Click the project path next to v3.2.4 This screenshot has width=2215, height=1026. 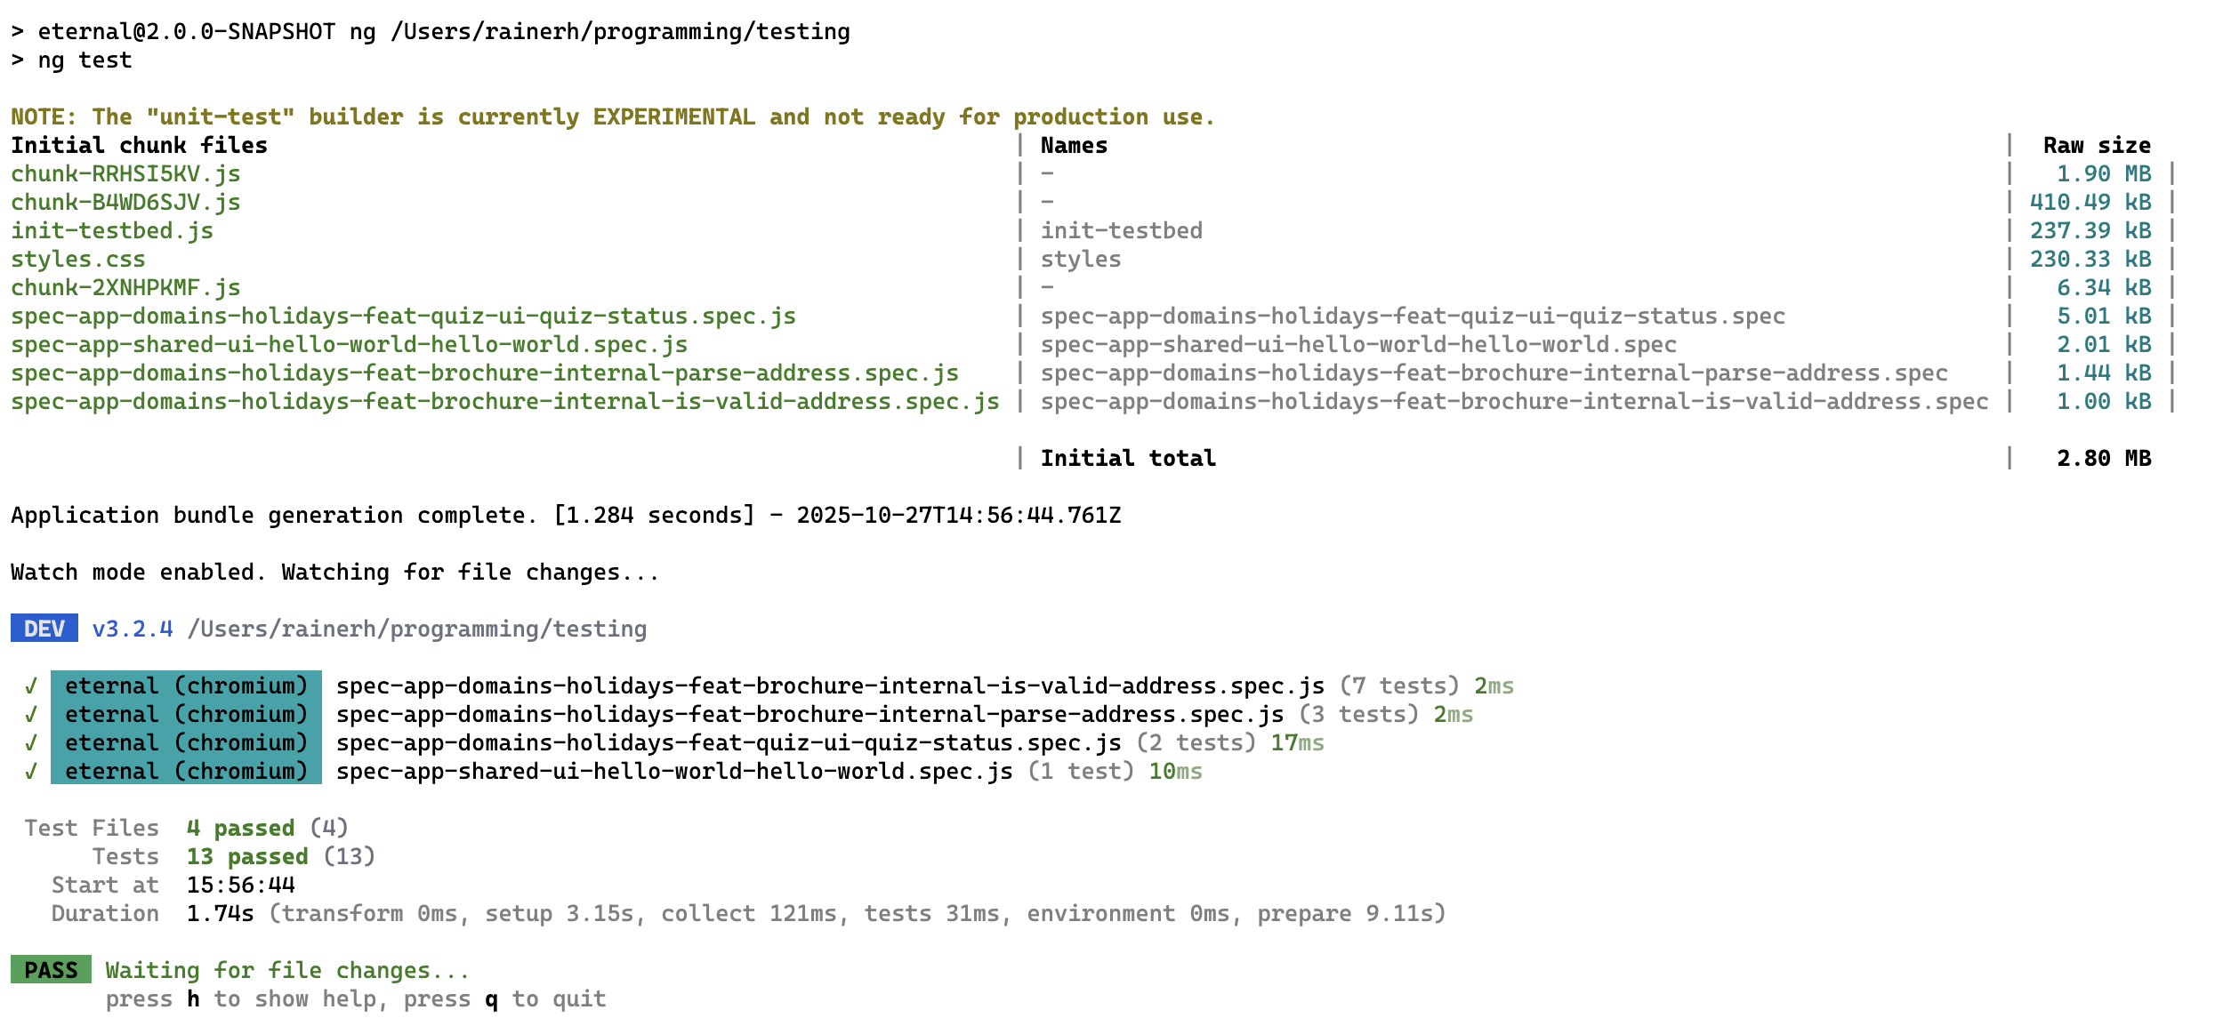[416, 629]
